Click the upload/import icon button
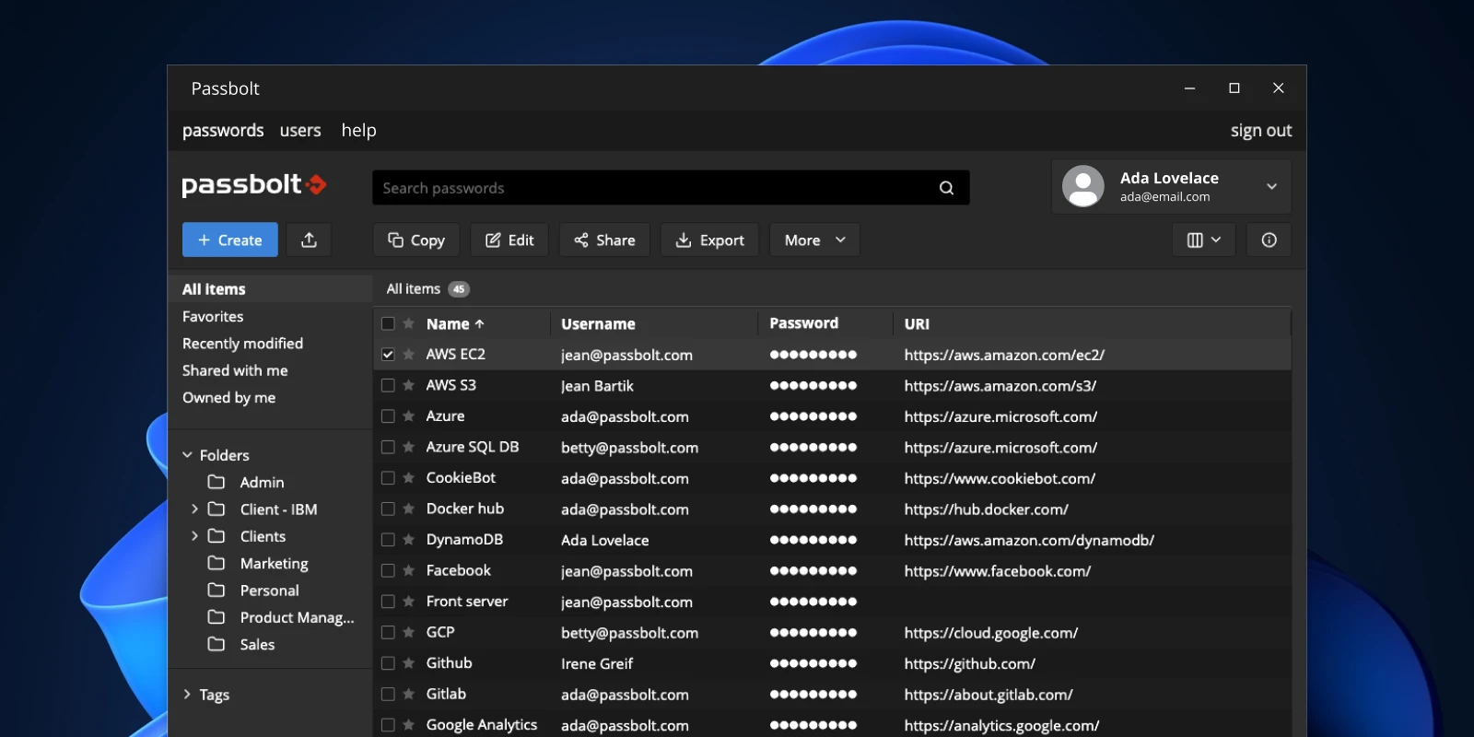Image resolution: width=1474 pixels, height=737 pixels. click(x=309, y=240)
